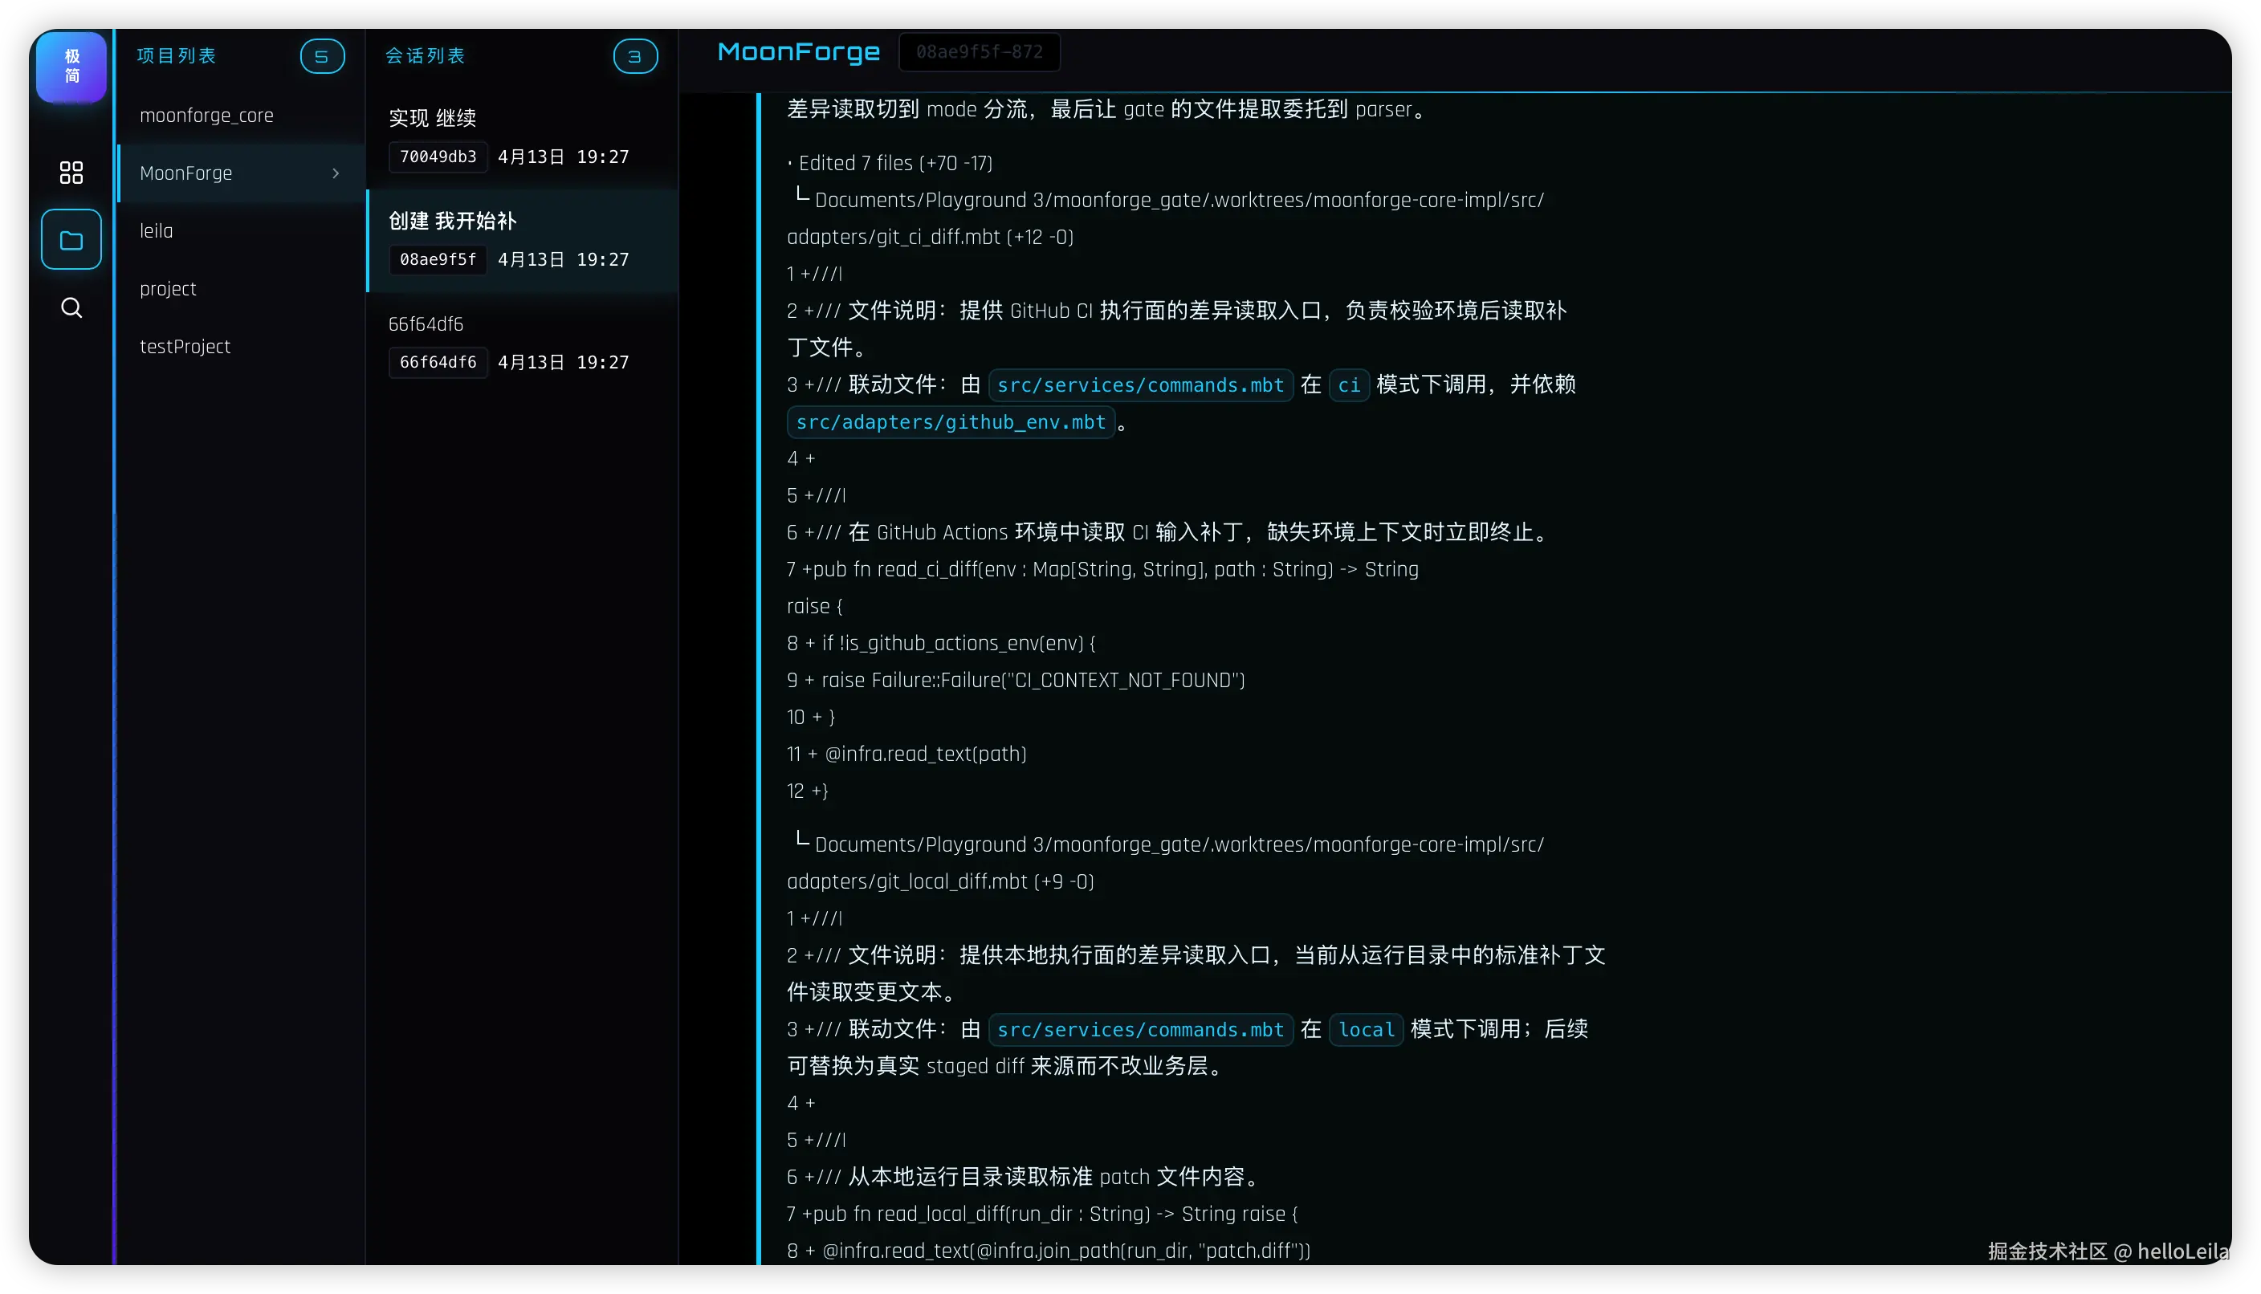Click the 极简 app logo

[x=71, y=66]
